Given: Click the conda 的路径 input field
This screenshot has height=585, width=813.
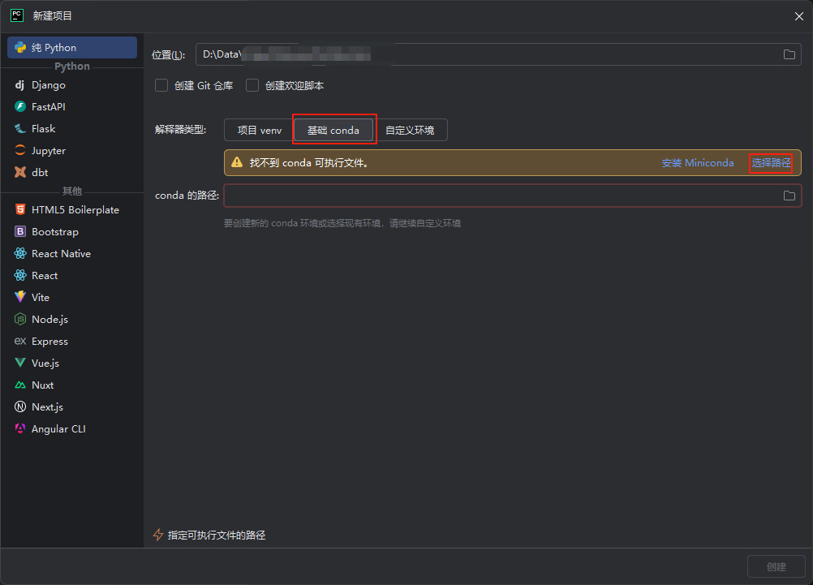Looking at the screenshot, I should tap(487, 196).
